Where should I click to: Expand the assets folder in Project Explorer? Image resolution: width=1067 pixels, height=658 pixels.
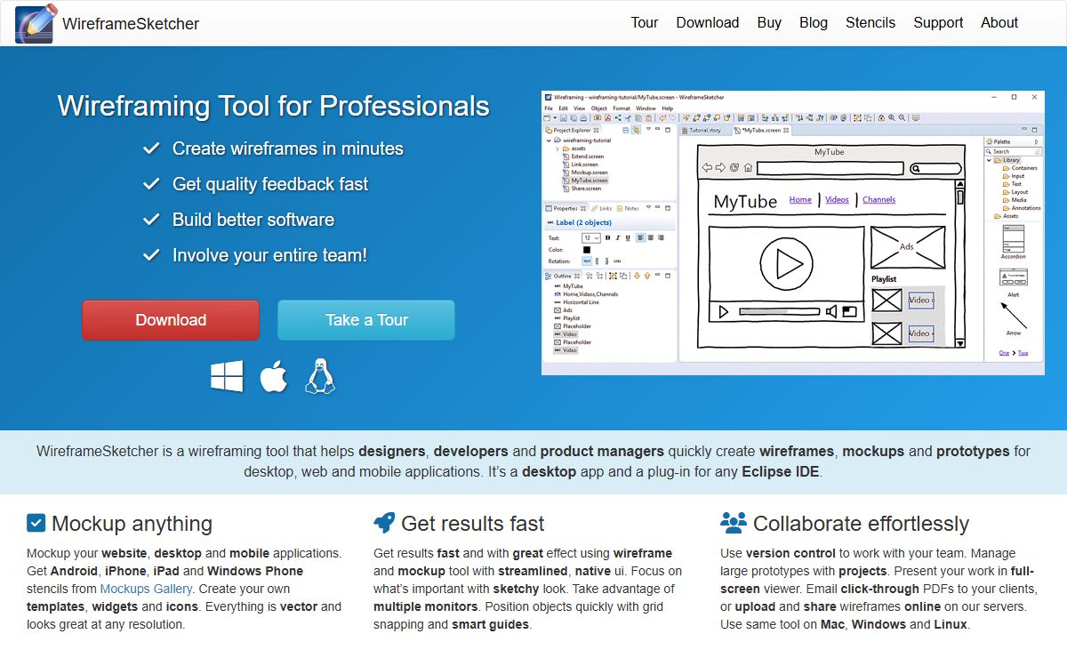(558, 148)
